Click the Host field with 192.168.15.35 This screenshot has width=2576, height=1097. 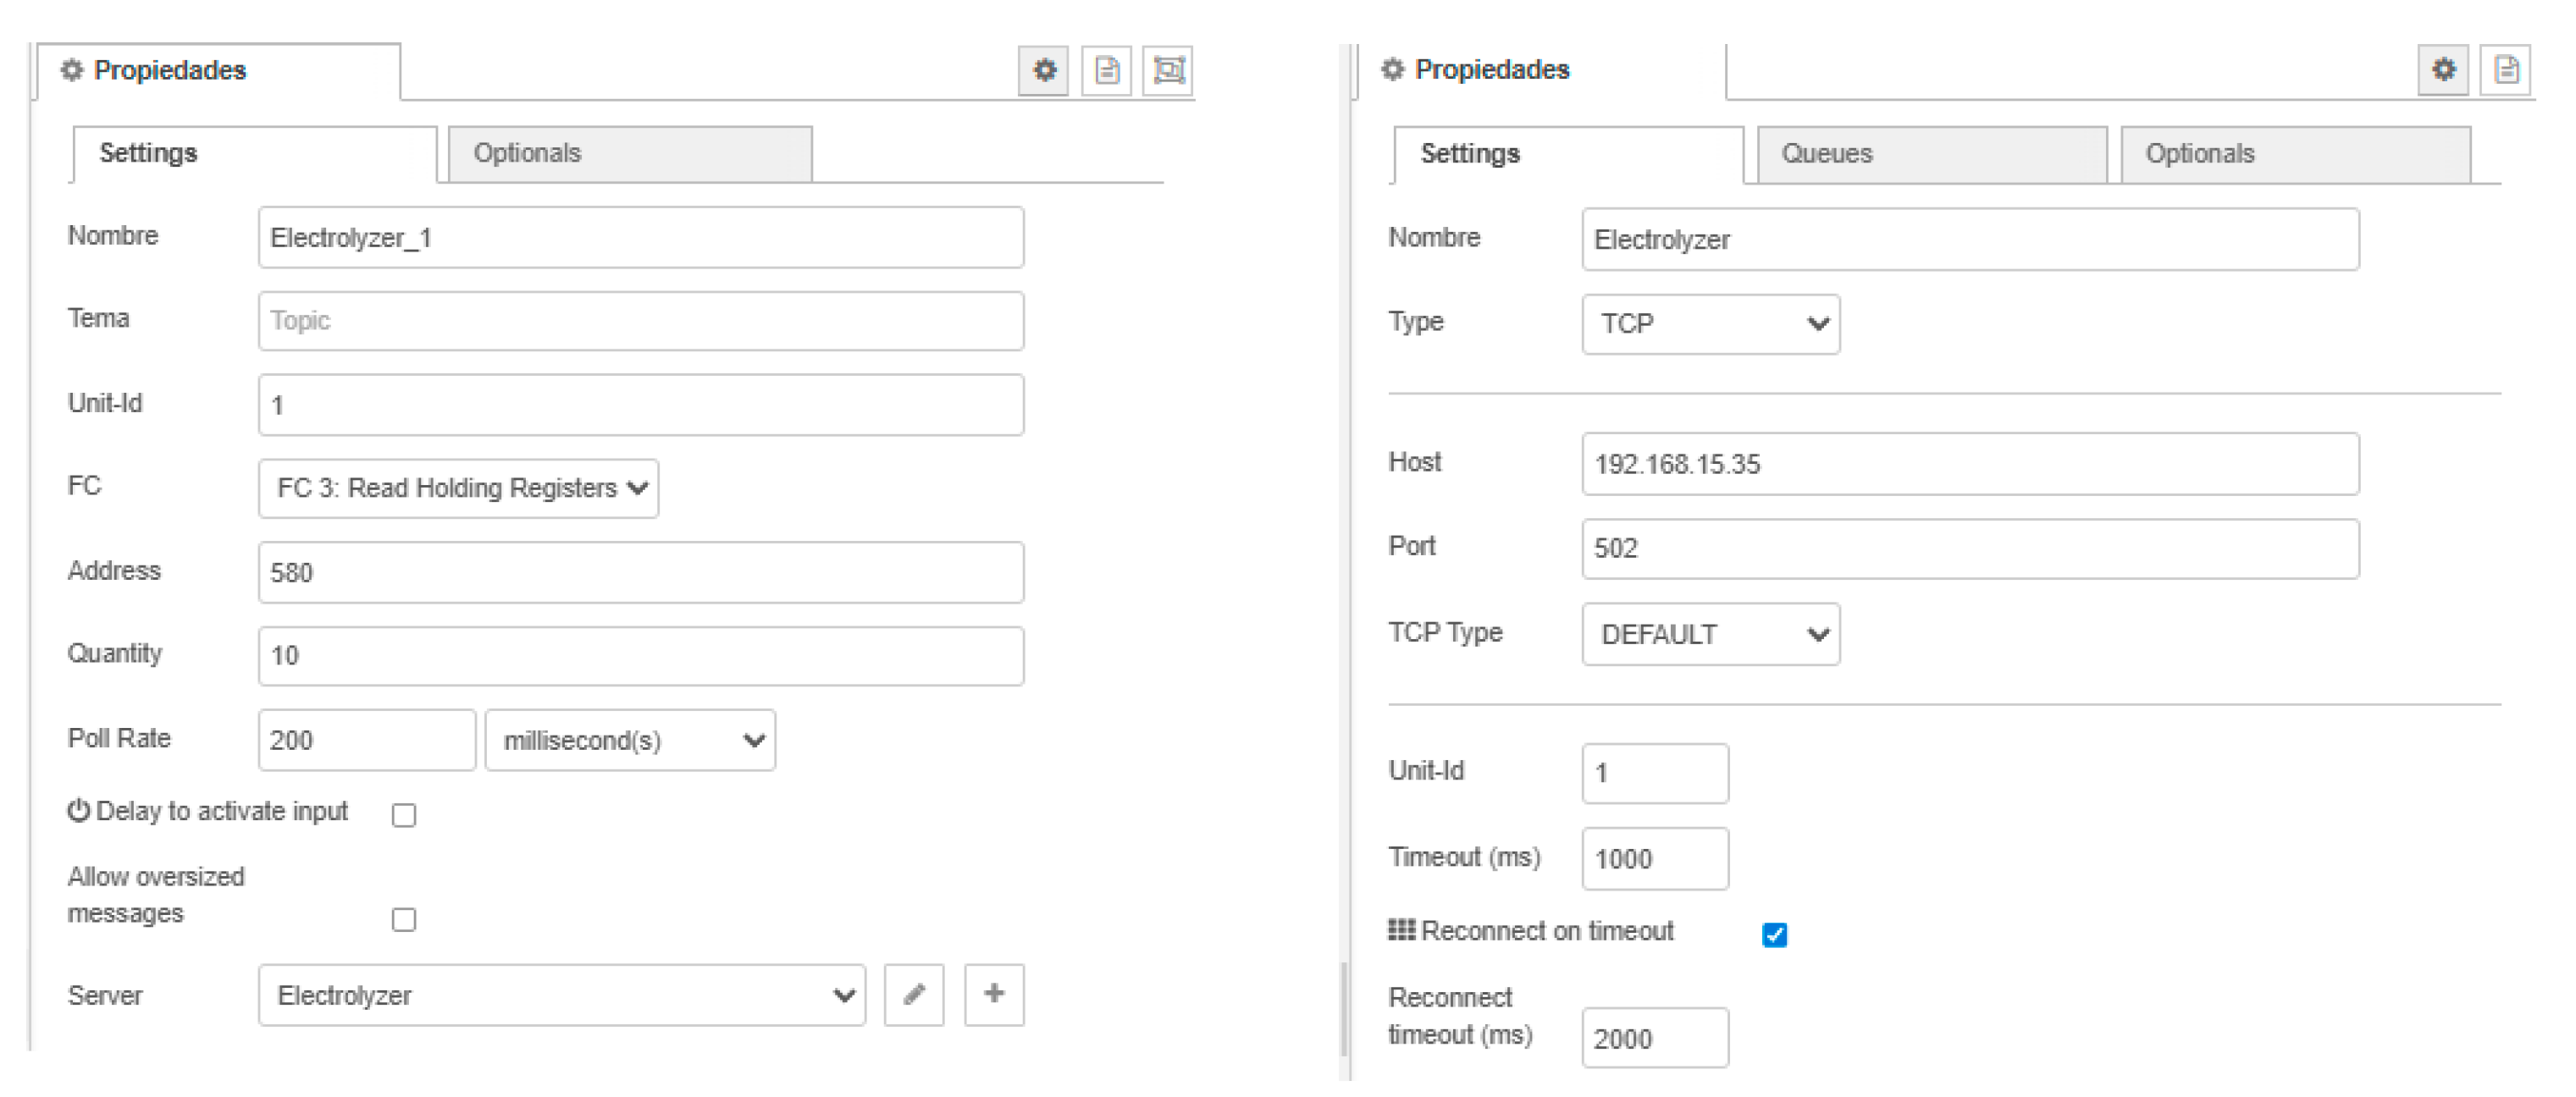click(x=1970, y=464)
